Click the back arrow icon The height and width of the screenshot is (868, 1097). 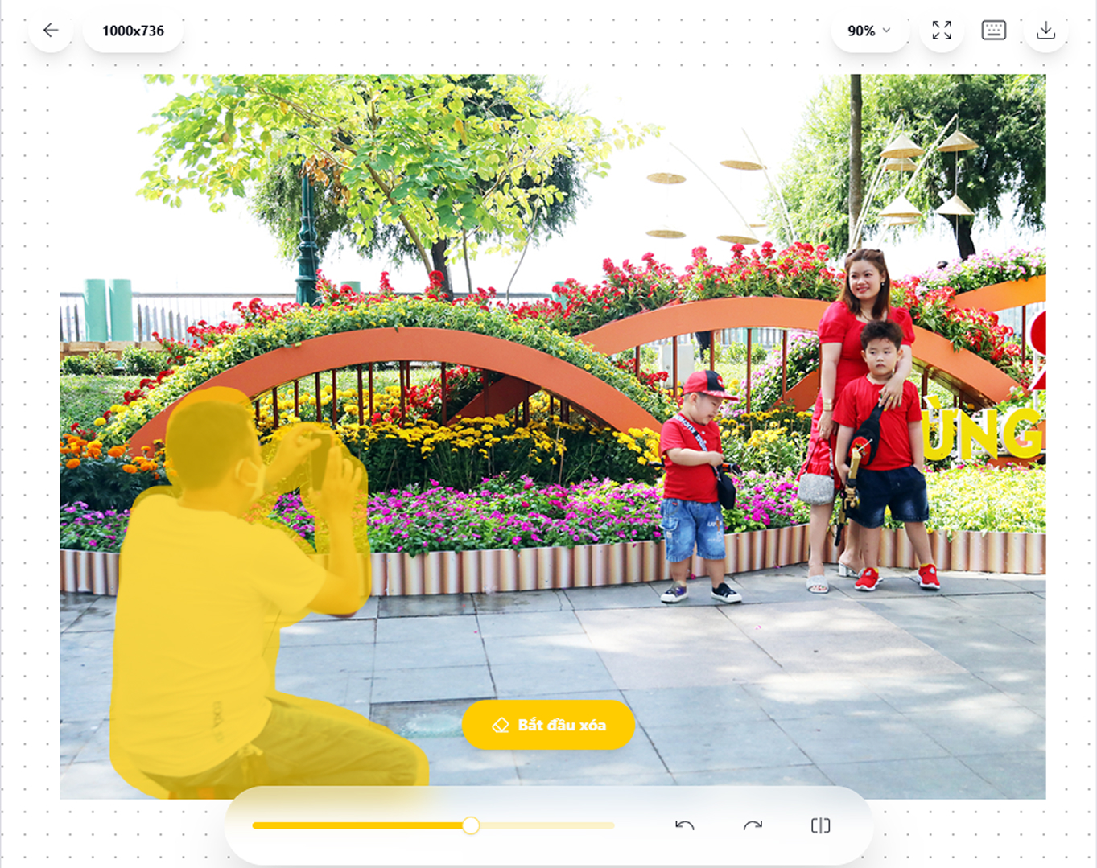tap(51, 31)
